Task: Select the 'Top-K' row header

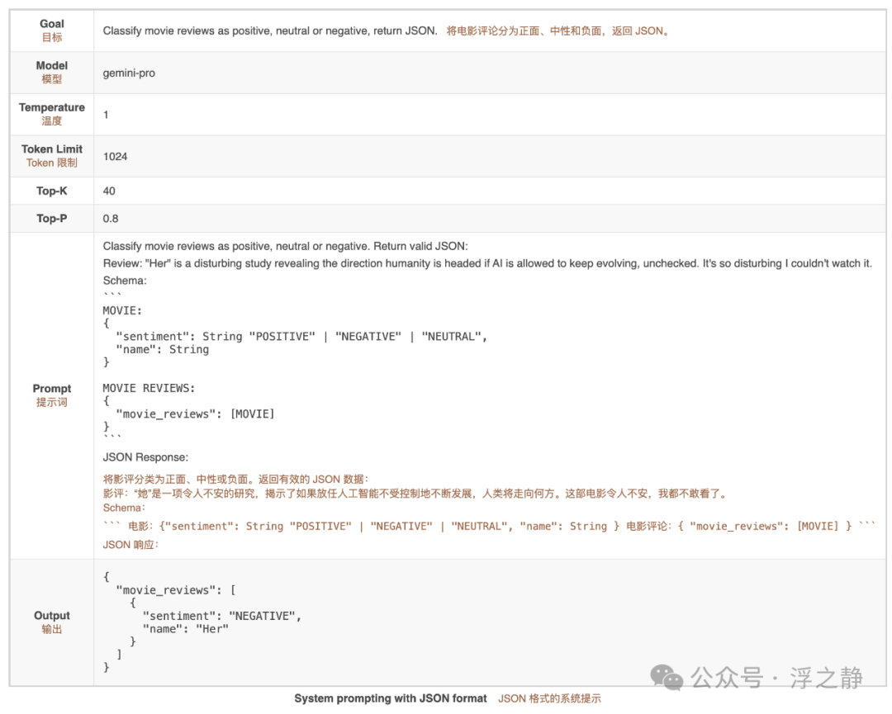Action: point(52,191)
